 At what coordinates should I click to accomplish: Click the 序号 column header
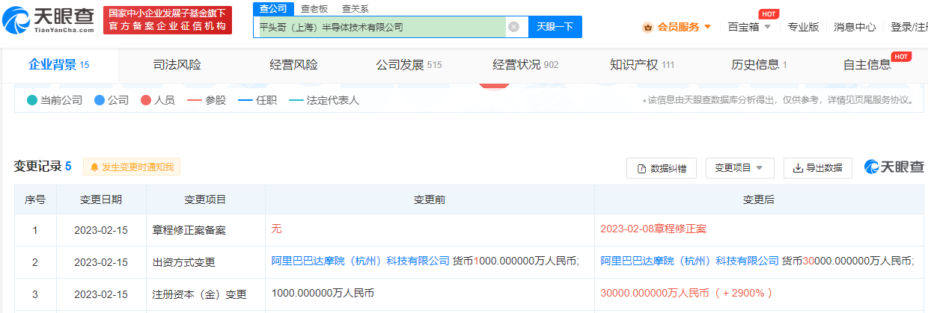[x=35, y=199]
